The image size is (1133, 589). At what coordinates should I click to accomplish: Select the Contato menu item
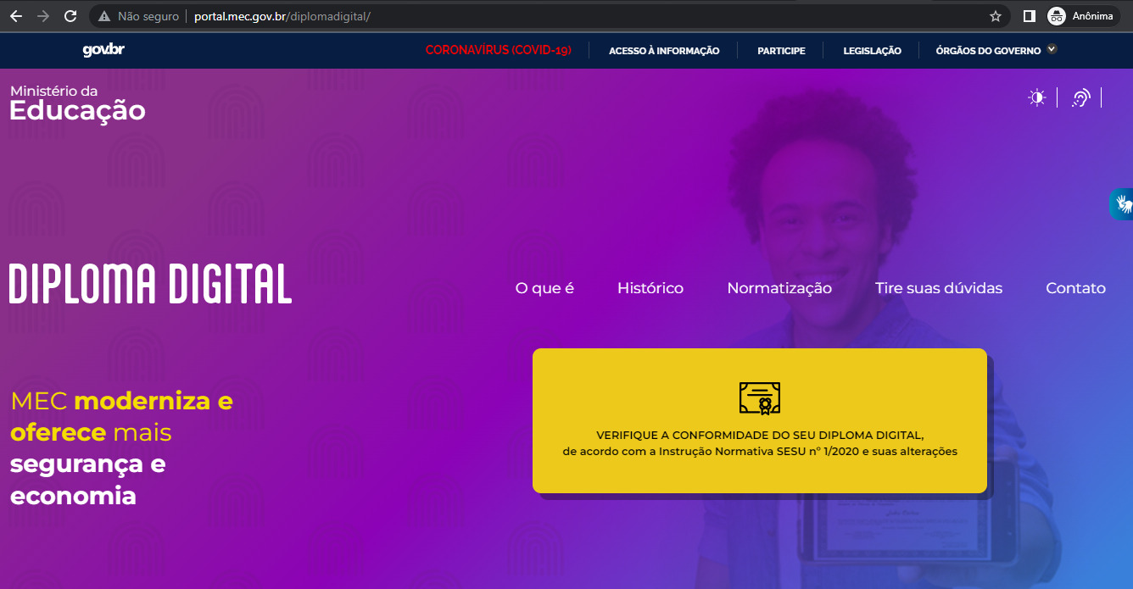coord(1075,288)
